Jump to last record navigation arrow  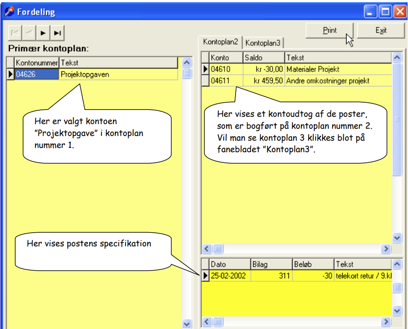coord(57,33)
